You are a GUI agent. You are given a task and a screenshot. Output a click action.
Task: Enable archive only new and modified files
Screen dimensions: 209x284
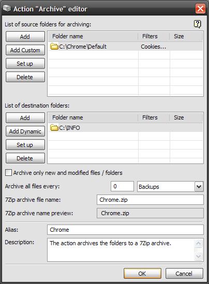pyautogui.click(x=8, y=173)
